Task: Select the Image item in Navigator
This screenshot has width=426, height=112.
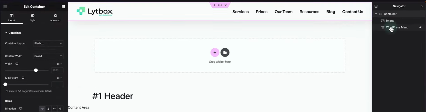Action: (x=390, y=21)
